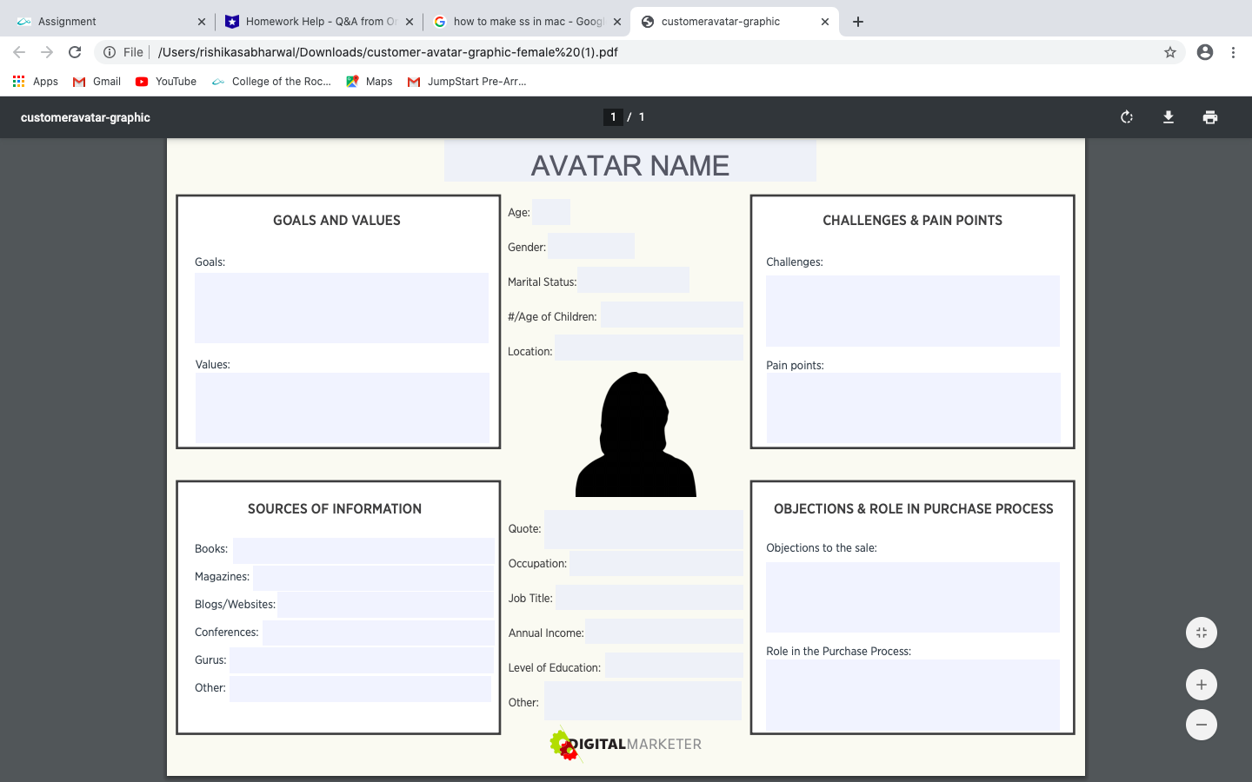The width and height of the screenshot is (1252, 782).
Task: Open a new browser tab
Action: pyautogui.click(x=858, y=22)
